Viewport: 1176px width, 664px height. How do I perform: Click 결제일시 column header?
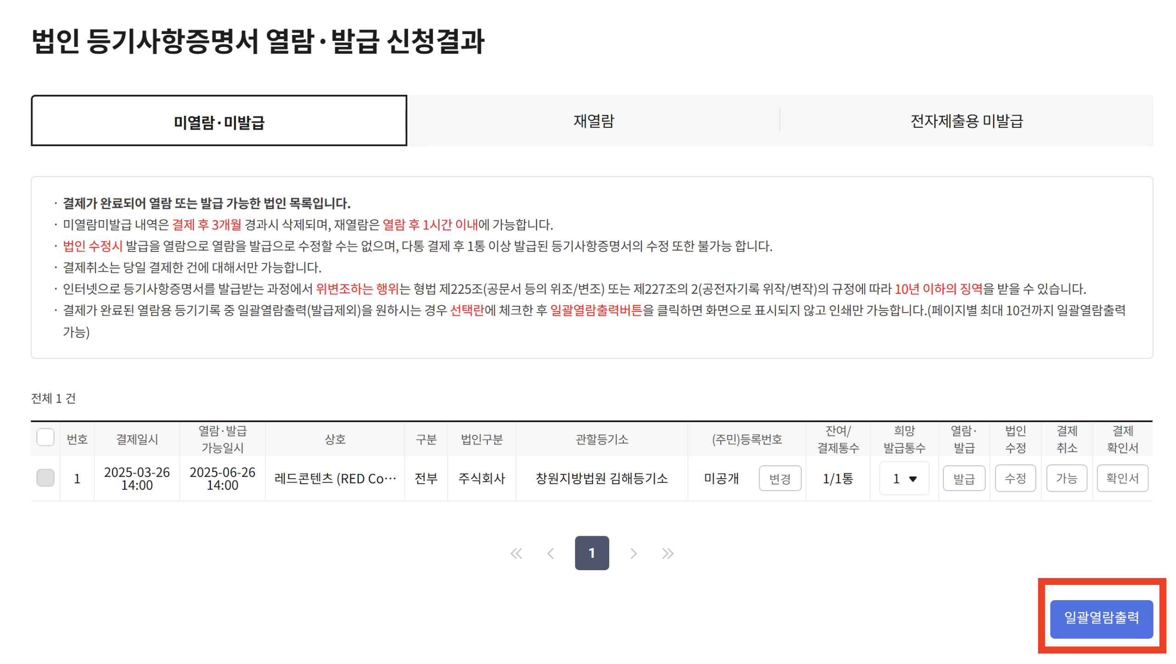click(x=137, y=439)
